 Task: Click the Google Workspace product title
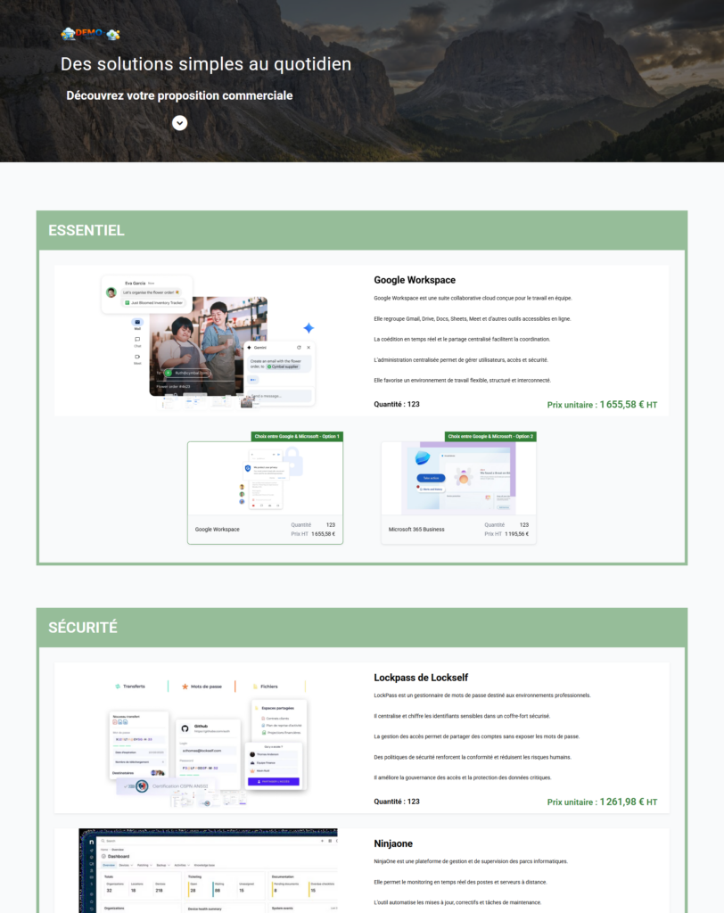click(415, 280)
